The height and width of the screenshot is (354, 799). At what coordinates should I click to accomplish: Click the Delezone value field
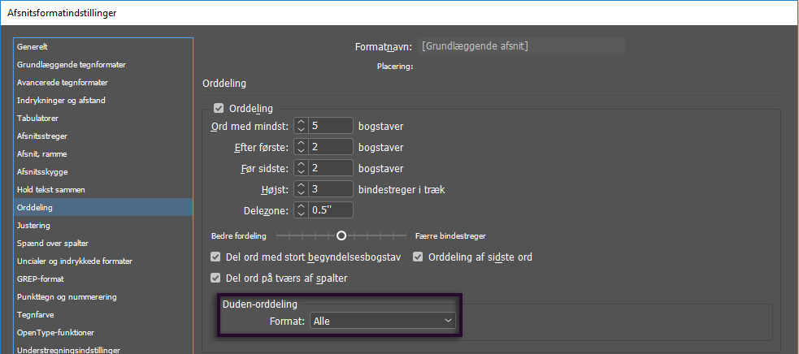(x=330, y=210)
